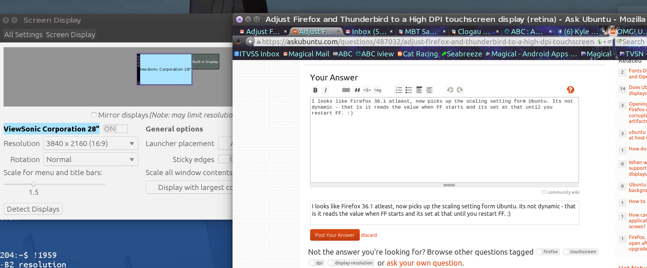Switch to first Adjust F... Gmail tab
The width and height of the screenshot is (647, 268).
pyautogui.click(x=263, y=31)
